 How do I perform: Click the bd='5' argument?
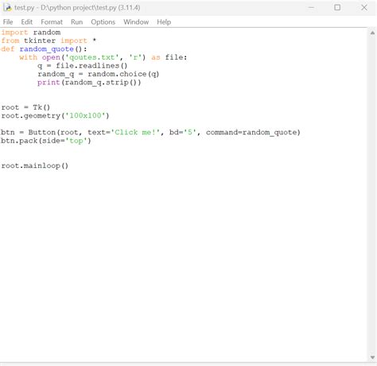(182, 132)
